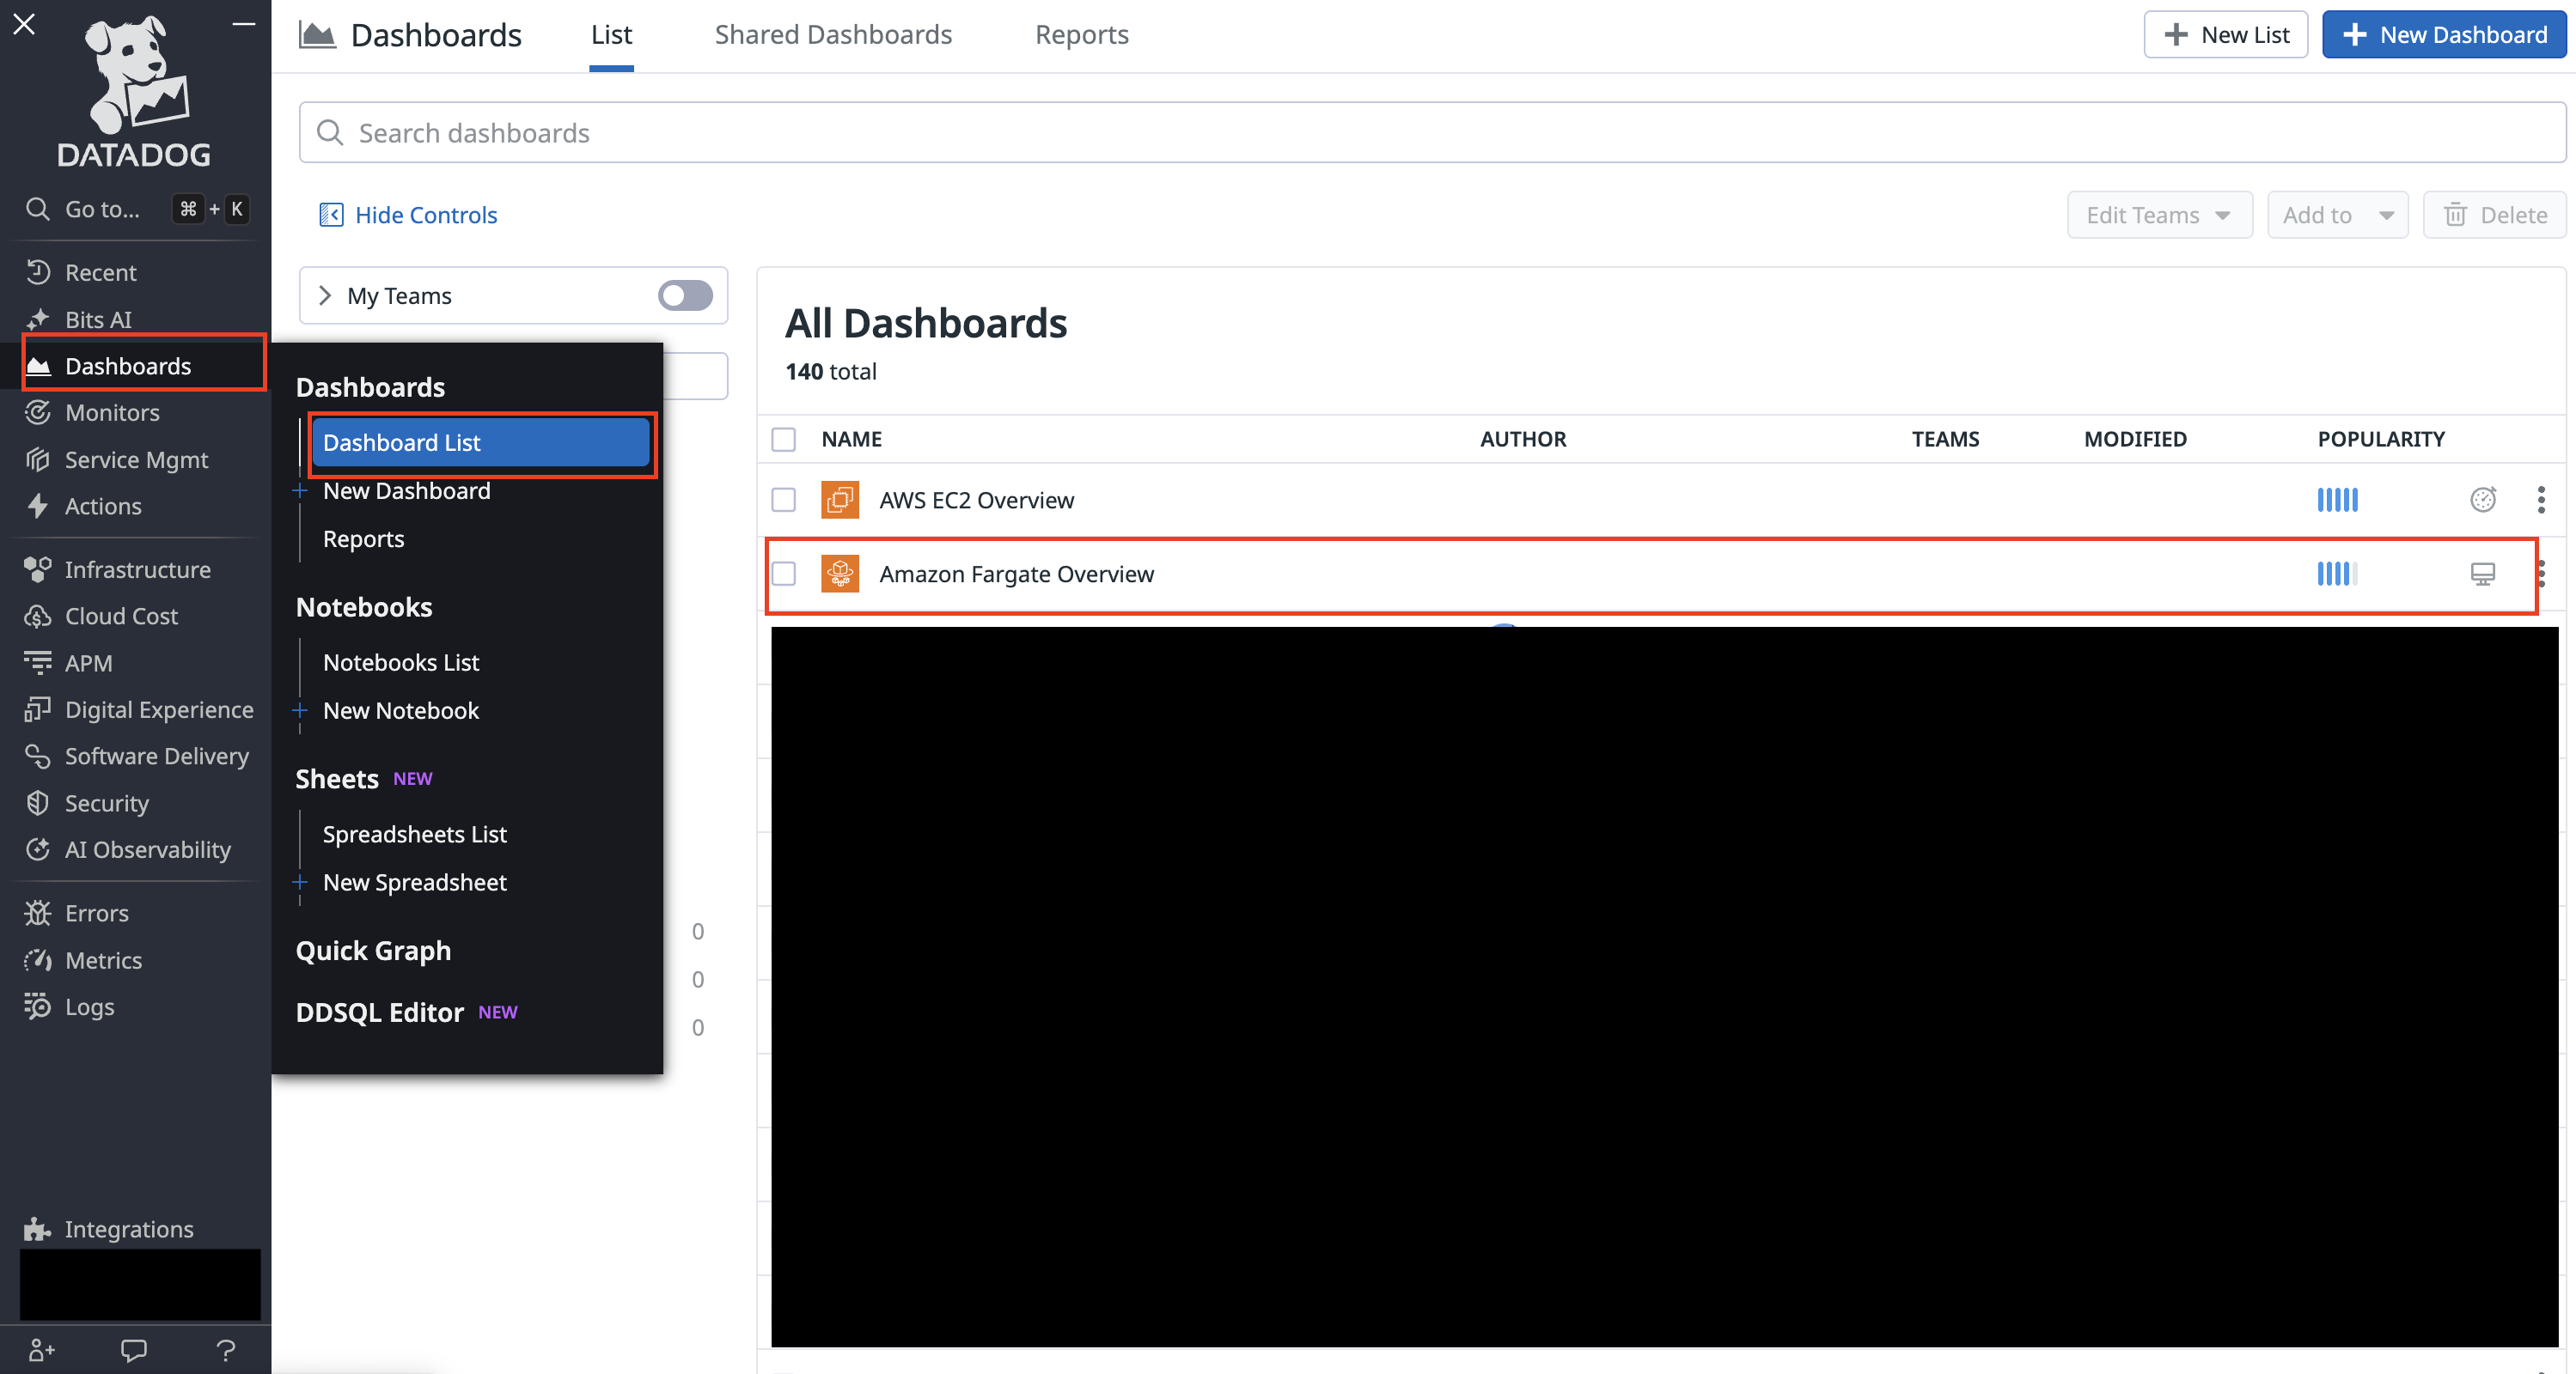Open the Add to dropdown
Image resolution: width=2576 pixels, height=1374 pixels.
pyautogui.click(x=2337, y=215)
